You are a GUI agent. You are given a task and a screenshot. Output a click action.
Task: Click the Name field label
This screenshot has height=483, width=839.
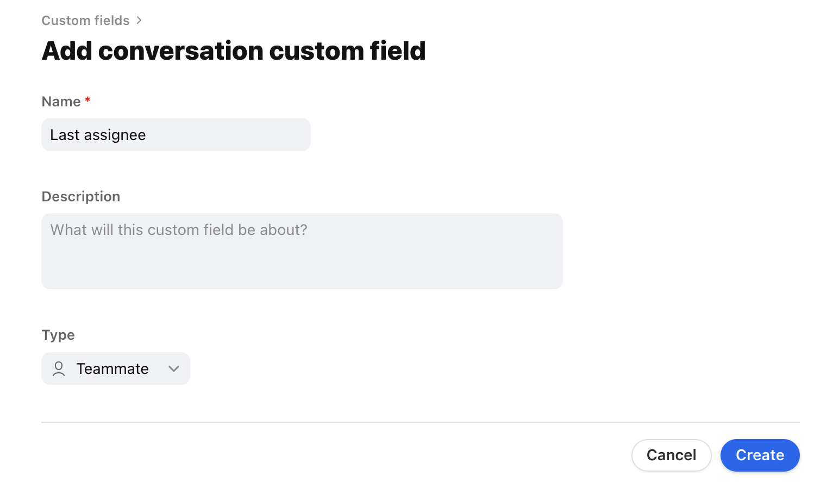[x=61, y=101]
